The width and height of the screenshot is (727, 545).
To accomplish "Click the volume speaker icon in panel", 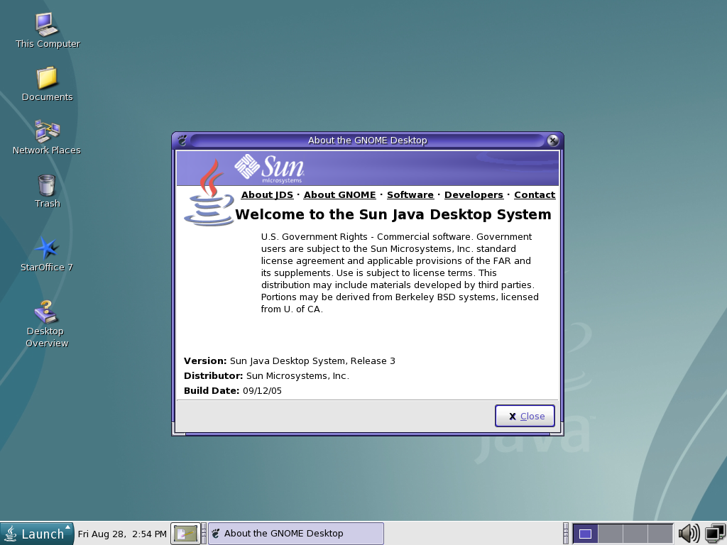I will [x=688, y=533].
